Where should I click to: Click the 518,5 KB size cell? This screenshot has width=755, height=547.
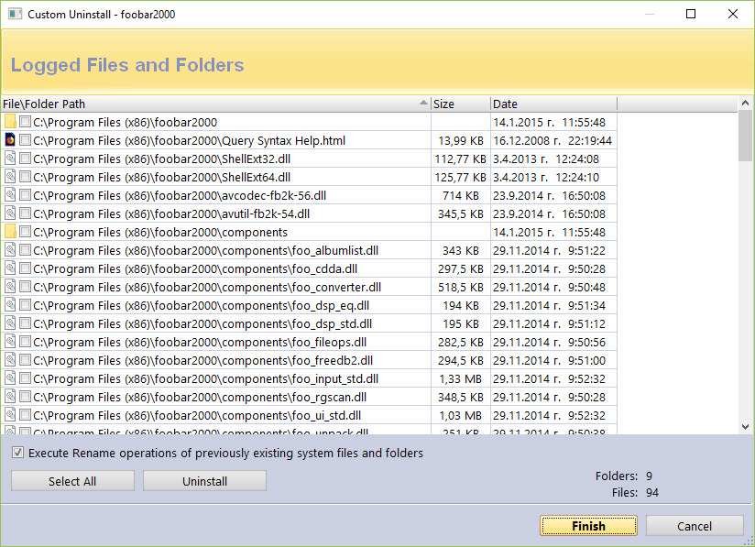coord(460,288)
